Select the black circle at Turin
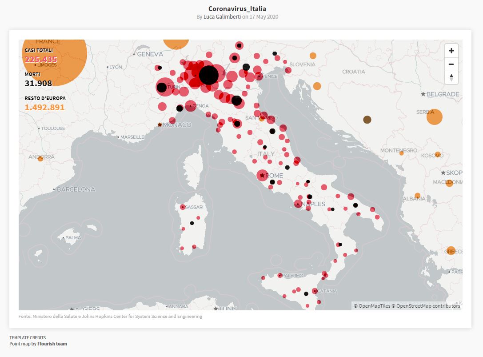 point(163,87)
